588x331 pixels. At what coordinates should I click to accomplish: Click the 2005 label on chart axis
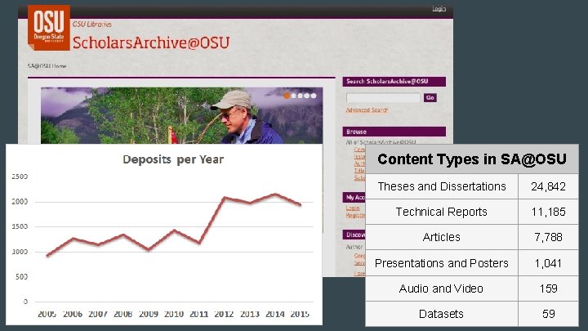pyautogui.click(x=47, y=314)
